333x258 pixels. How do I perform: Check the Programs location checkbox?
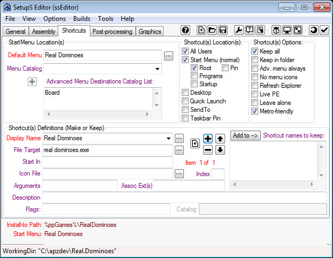click(x=194, y=75)
